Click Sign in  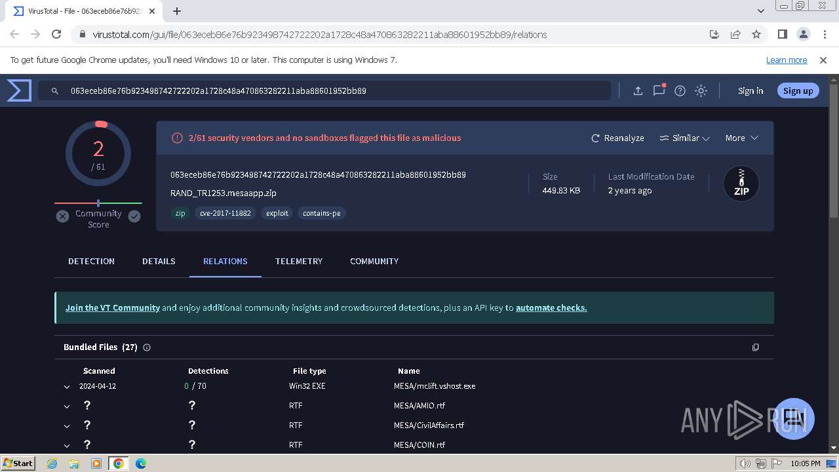751,91
